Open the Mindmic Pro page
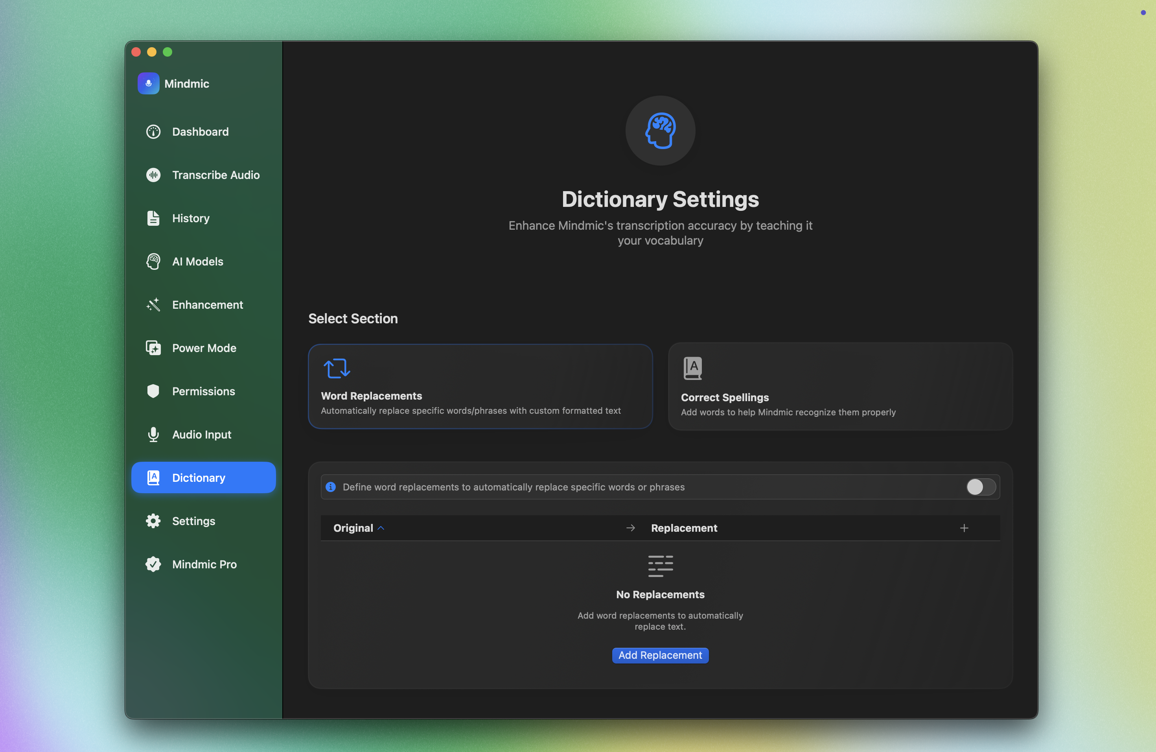Image resolution: width=1156 pixels, height=752 pixels. pyautogui.click(x=204, y=564)
